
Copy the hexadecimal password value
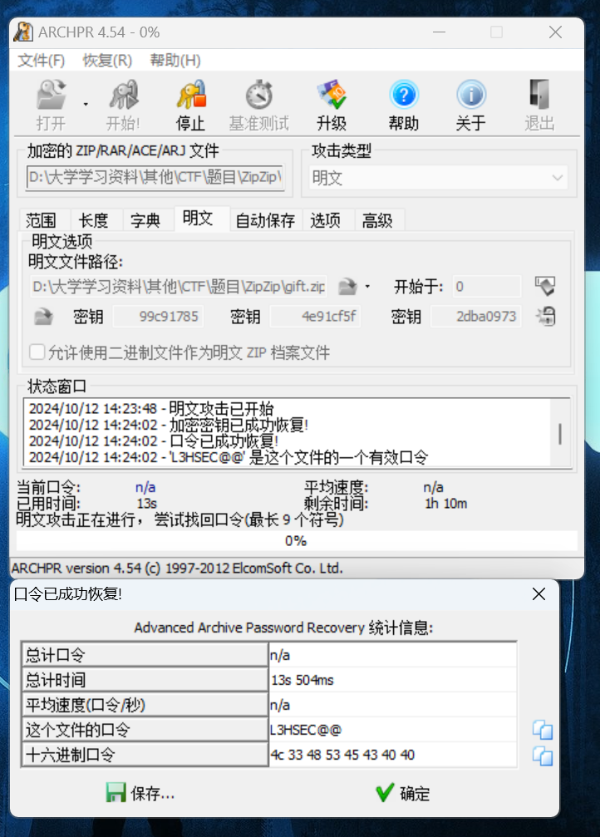(x=542, y=756)
